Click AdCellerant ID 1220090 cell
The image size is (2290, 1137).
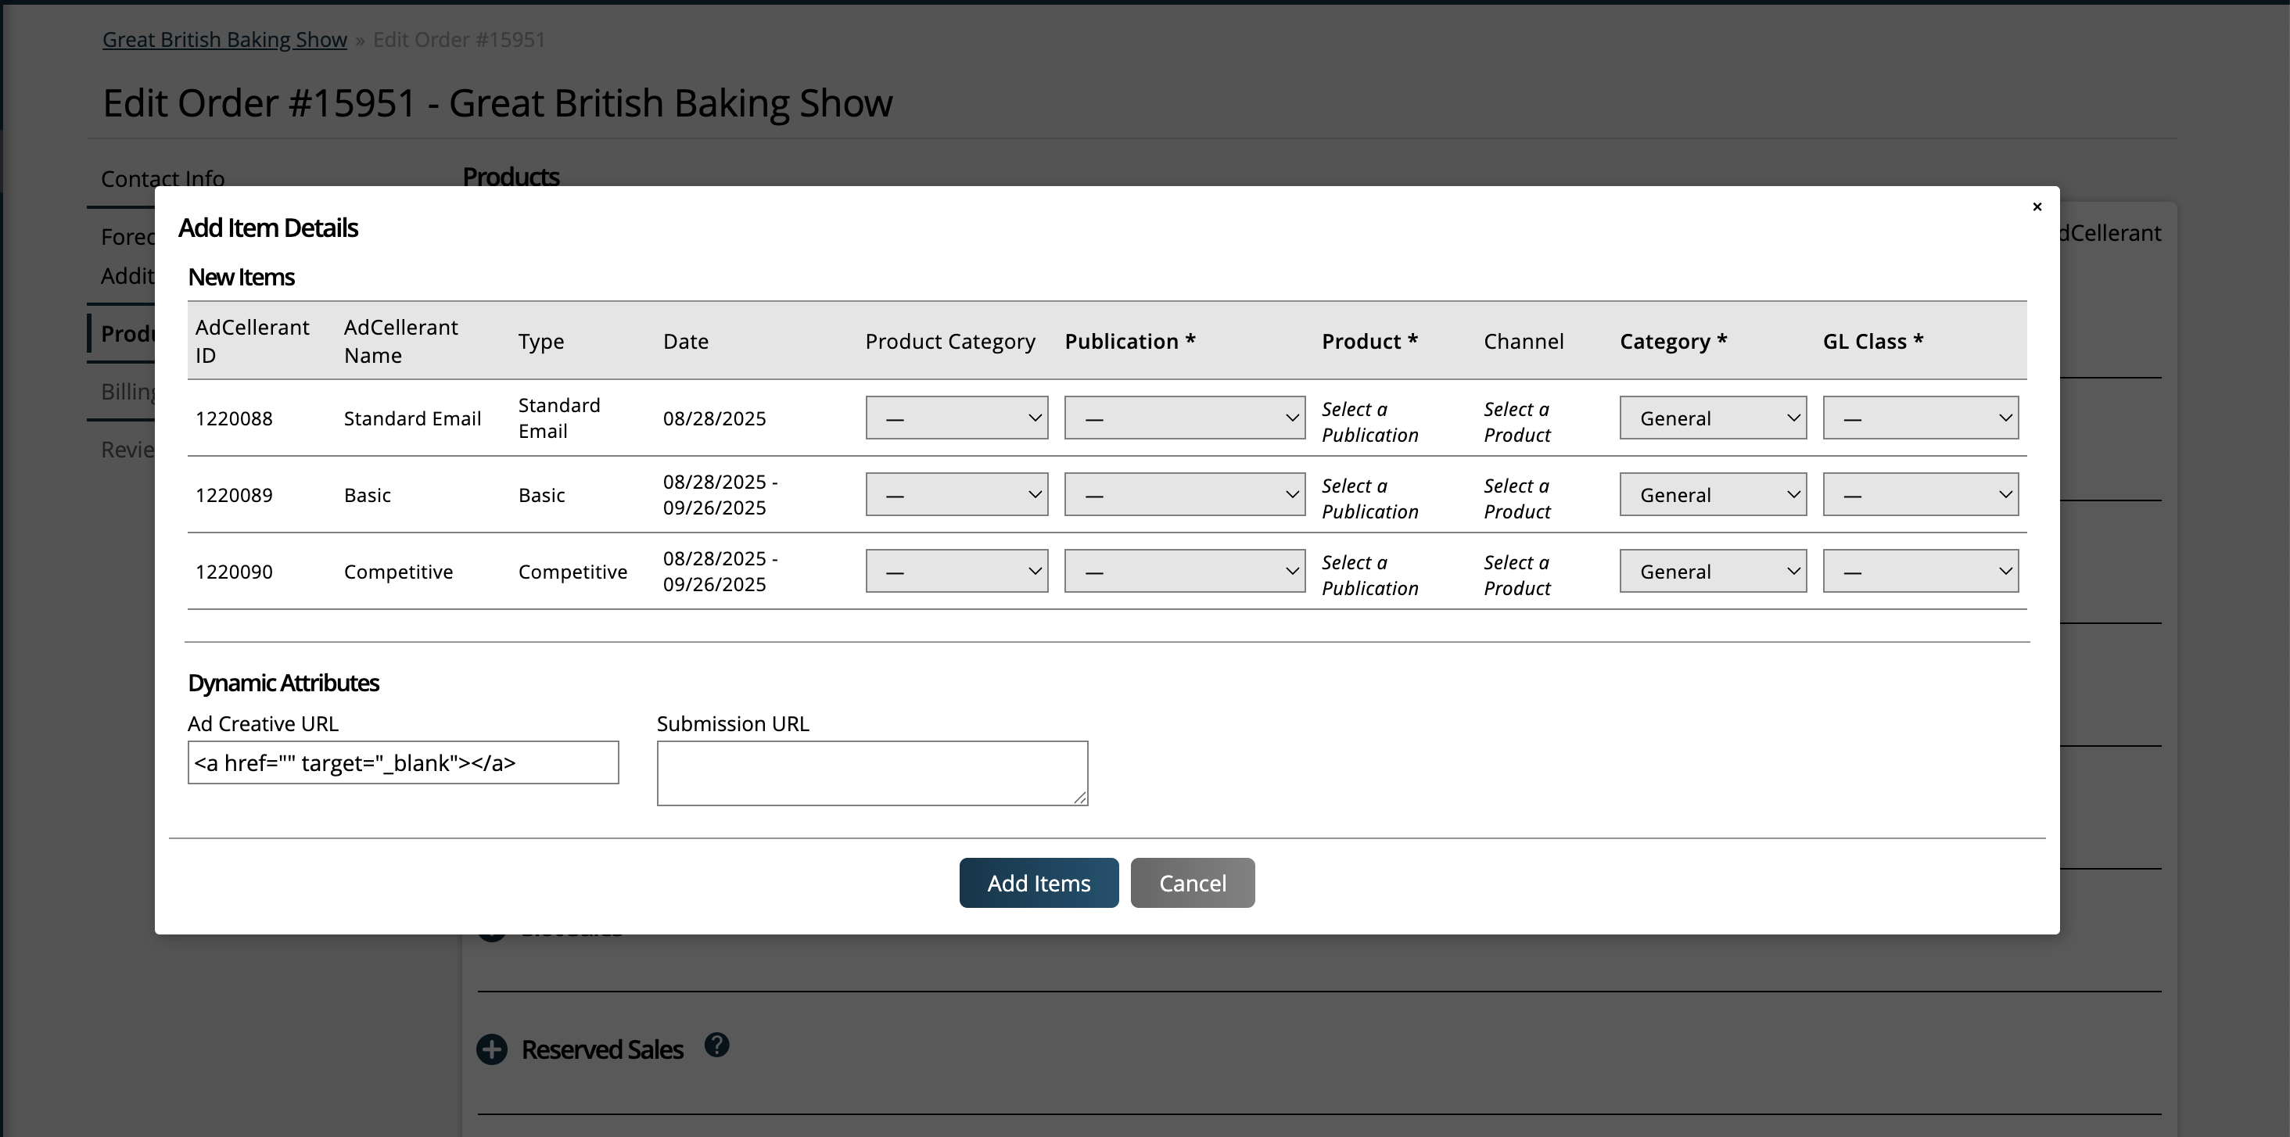click(234, 572)
